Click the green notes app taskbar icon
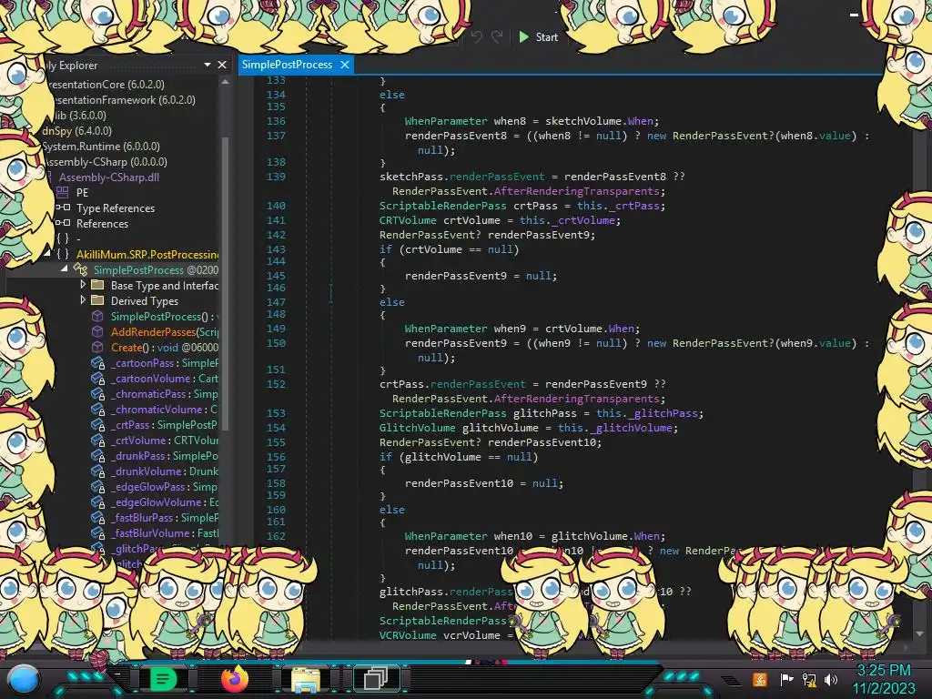 tap(163, 679)
